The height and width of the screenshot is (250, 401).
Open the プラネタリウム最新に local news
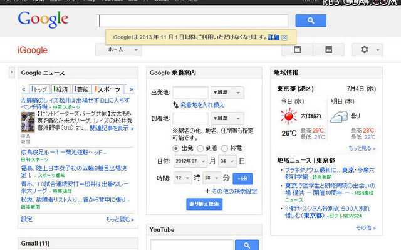point(330,173)
